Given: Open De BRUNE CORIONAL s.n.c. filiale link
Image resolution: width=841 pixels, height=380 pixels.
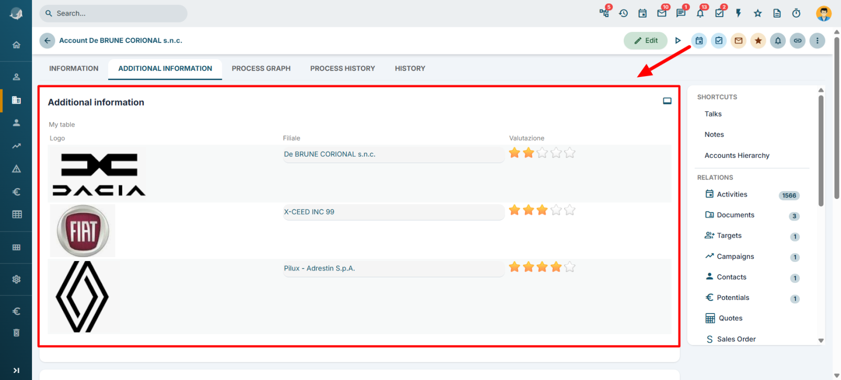Looking at the screenshot, I should point(329,154).
